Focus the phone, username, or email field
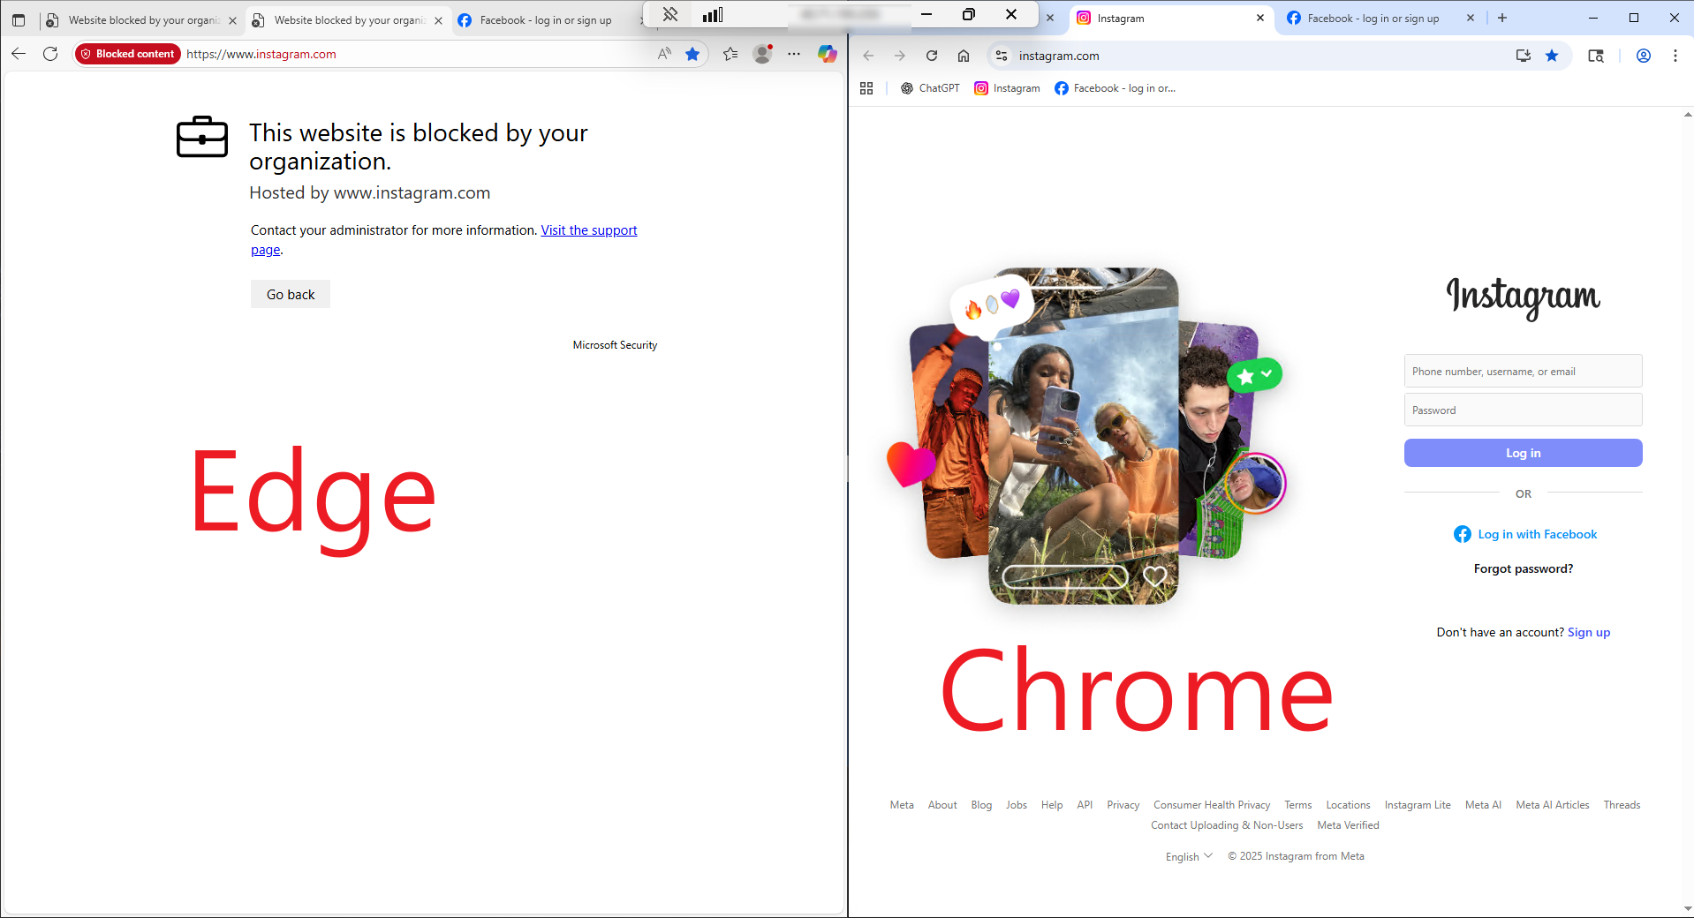The image size is (1694, 918). click(1523, 371)
